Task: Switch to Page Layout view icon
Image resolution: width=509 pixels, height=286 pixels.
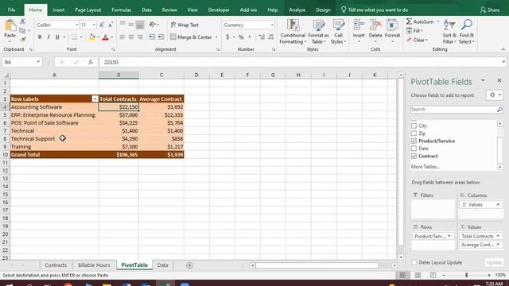Action: click(418, 275)
